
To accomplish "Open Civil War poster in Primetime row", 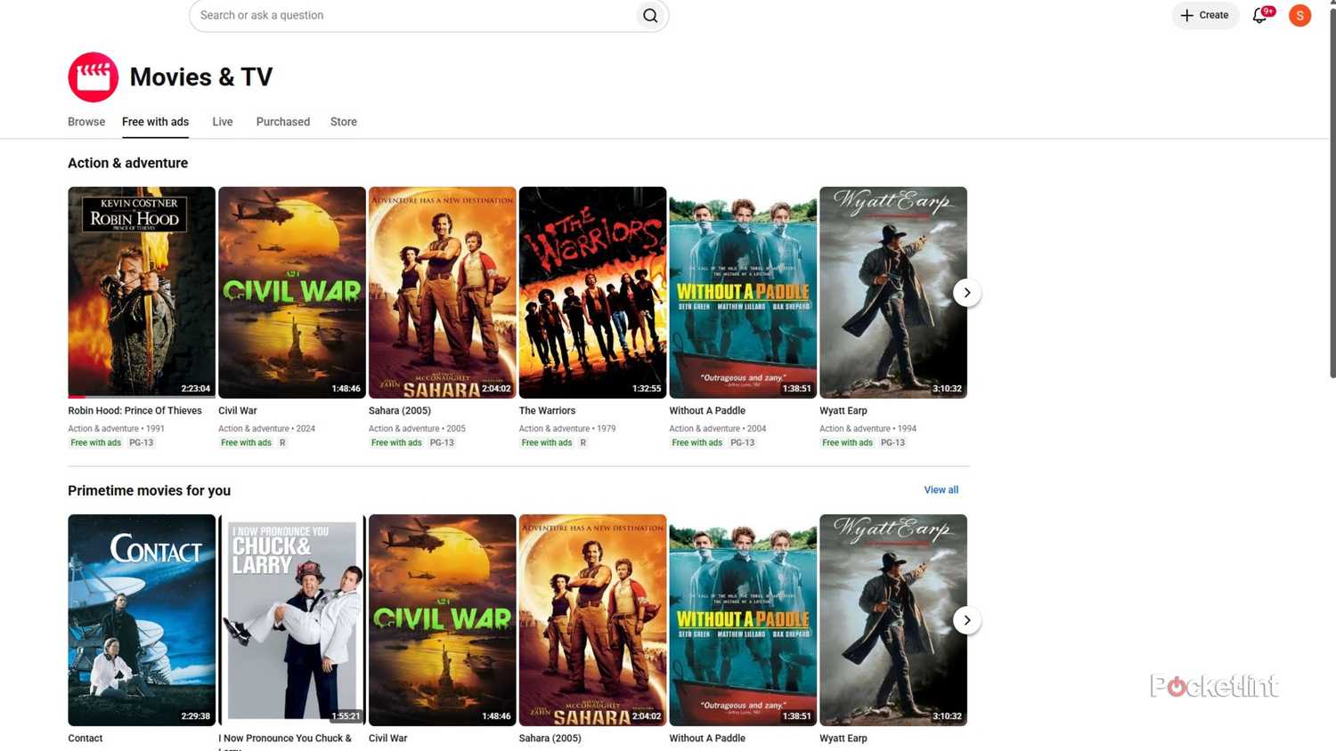I will (443, 620).
